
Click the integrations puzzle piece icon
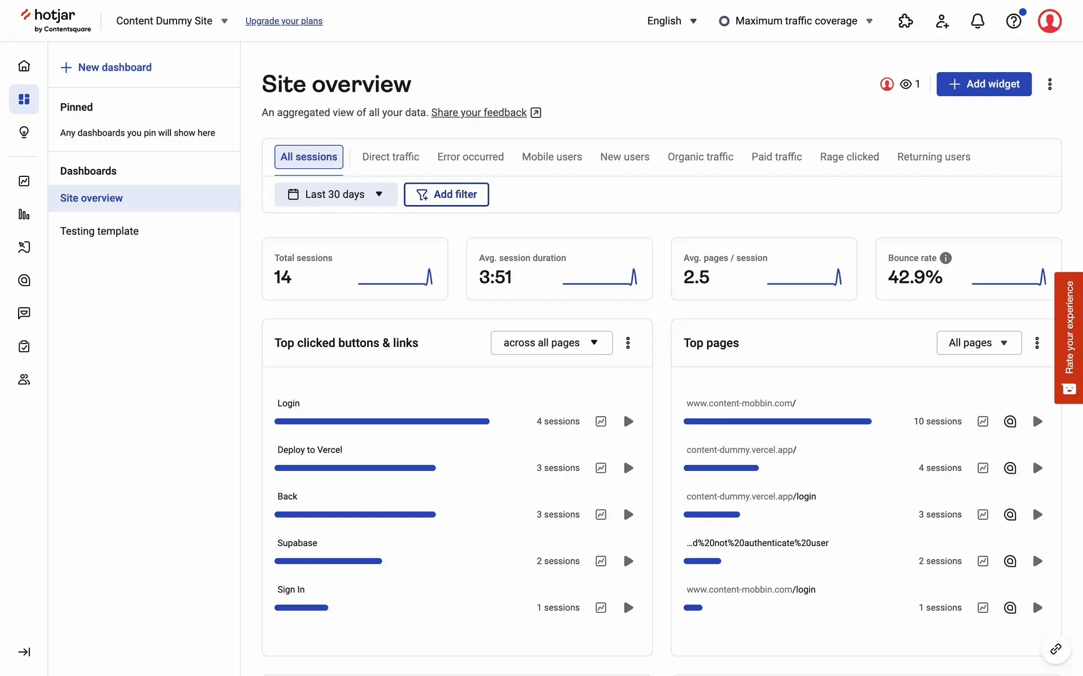[905, 21]
